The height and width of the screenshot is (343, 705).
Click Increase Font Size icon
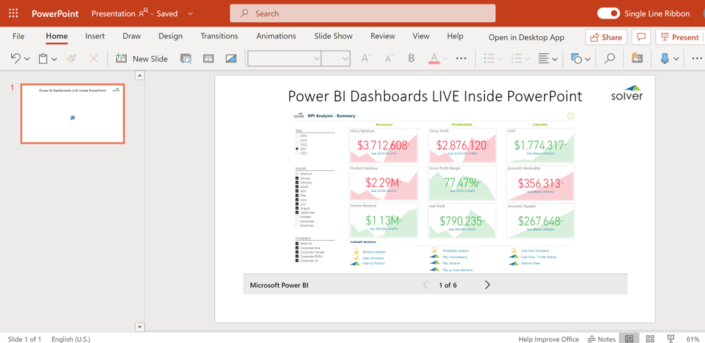click(366, 59)
